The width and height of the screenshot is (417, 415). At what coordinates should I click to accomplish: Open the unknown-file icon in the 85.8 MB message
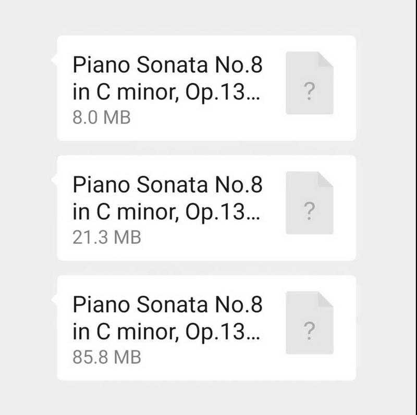(310, 322)
